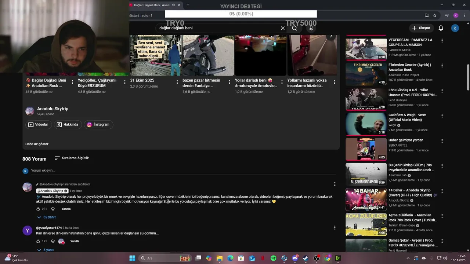The height and width of the screenshot is (264, 470).
Task: Open the browser media control icon
Action: (447, 15)
